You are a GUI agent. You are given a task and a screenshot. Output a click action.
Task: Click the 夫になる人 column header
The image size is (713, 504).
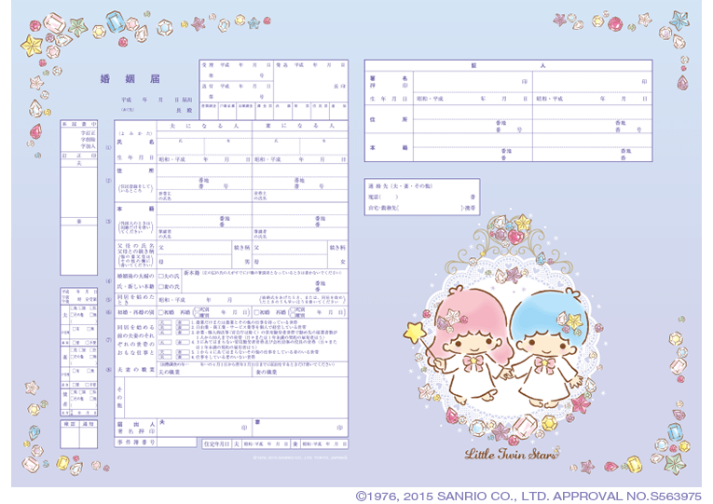(x=204, y=126)
